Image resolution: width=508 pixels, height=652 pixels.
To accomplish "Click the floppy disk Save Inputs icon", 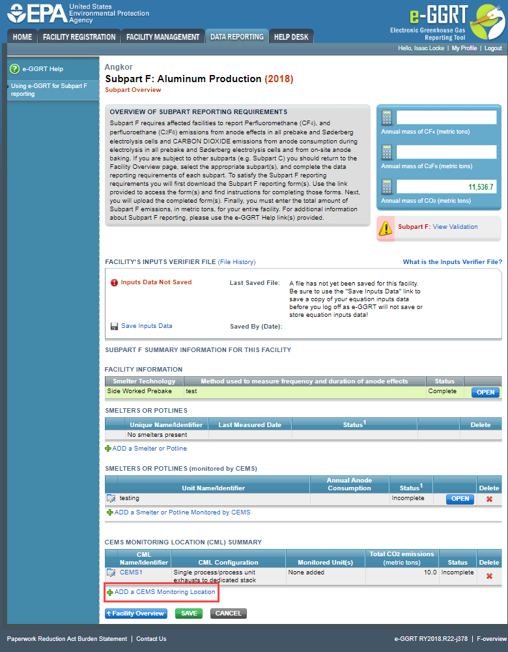I will coord(114,327).
